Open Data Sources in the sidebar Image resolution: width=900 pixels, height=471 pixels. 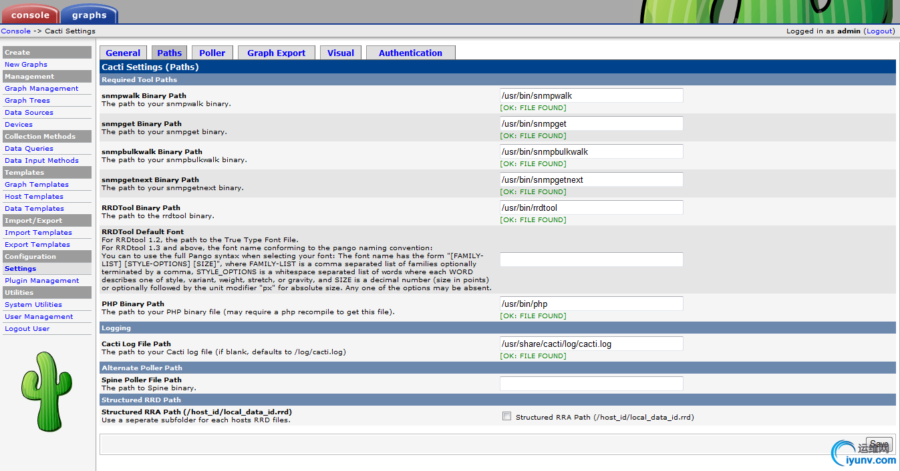pos(29,113)
